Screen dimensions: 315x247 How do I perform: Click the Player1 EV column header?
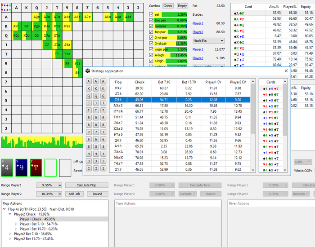click(x=213, y=82)
